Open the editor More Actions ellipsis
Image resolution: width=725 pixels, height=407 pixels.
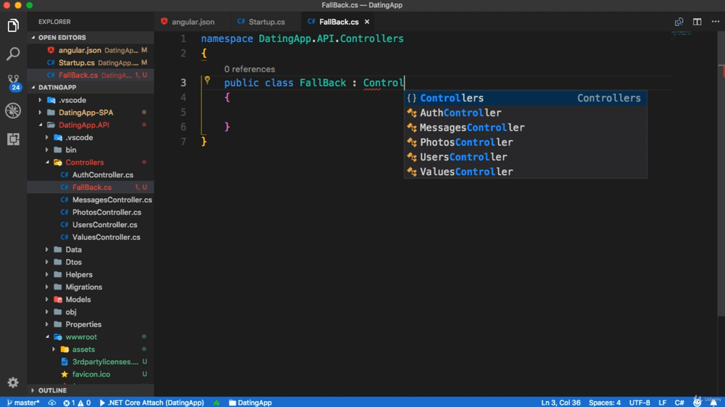click(x=716, y=22)
